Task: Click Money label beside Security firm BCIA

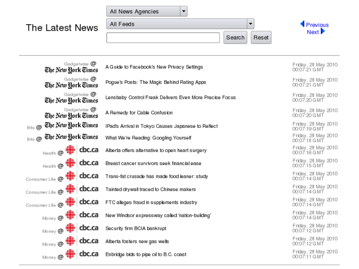Action: pyautogui.click(x=49, y=231)
